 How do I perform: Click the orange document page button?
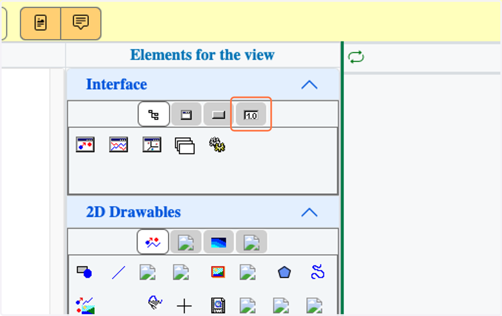tap(41, 23)
